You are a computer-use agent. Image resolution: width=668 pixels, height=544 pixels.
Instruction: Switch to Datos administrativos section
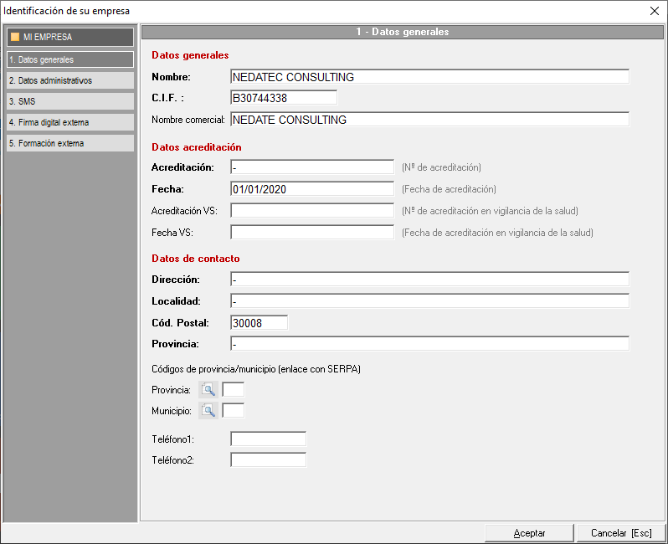[69, 80]
